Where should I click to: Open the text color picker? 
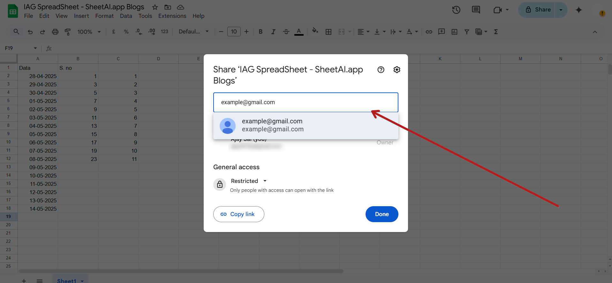(299, 32)
